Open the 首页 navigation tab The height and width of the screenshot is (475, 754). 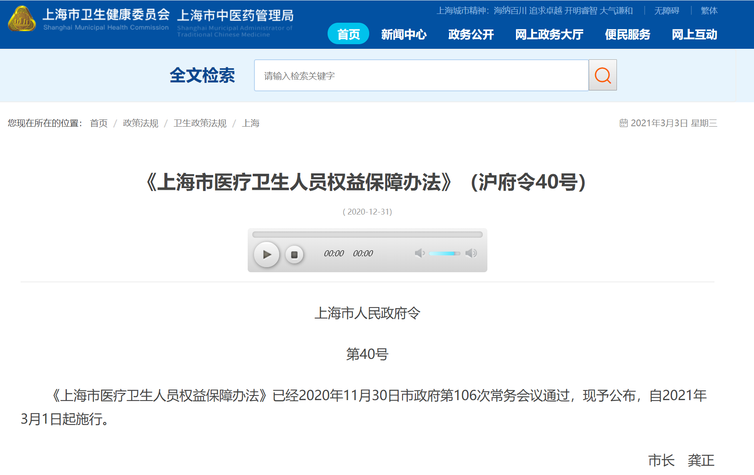coord(348,34)
